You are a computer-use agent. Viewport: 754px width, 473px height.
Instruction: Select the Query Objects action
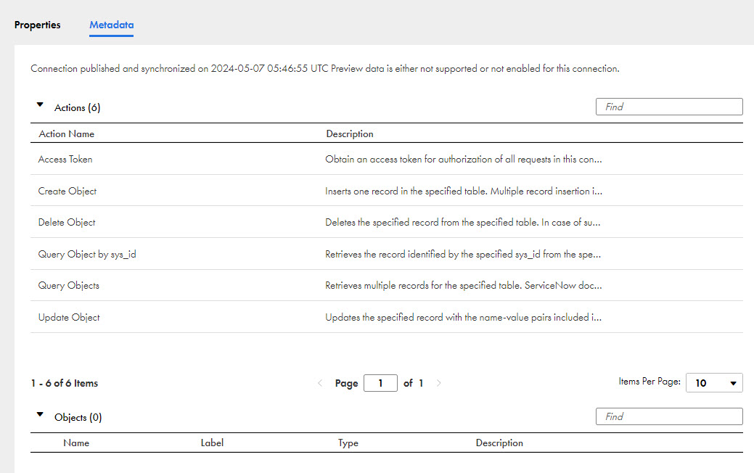click(69, 286)
